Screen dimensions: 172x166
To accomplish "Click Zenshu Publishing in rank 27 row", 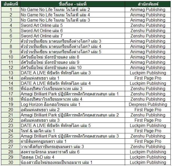I will tap(148, 147).
